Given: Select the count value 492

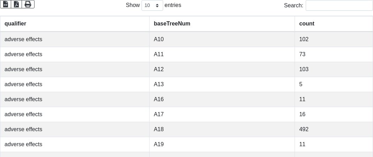Looking at the screenshot, I should [304, 129].
